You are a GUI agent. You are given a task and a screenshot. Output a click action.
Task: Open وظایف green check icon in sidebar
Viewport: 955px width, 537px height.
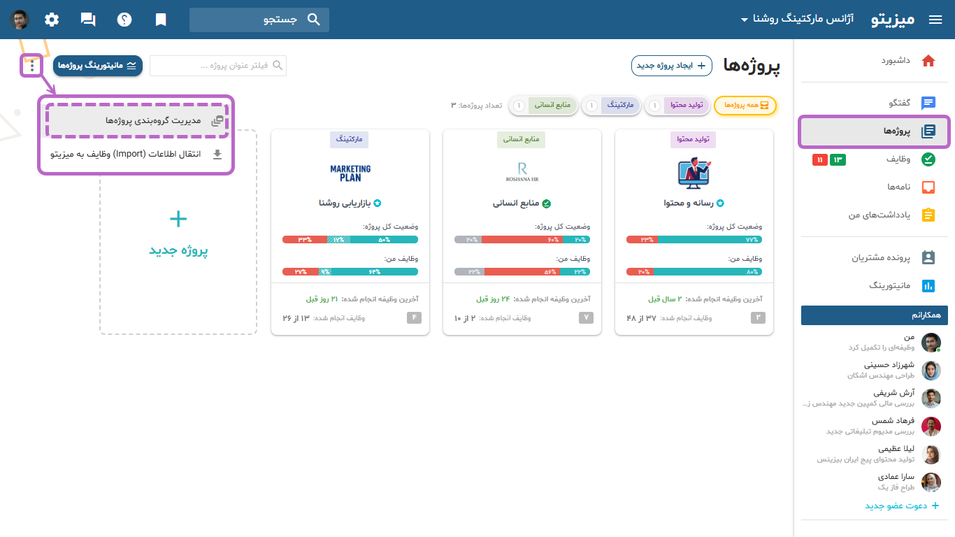pyautogui.click(x=928, y=159)
